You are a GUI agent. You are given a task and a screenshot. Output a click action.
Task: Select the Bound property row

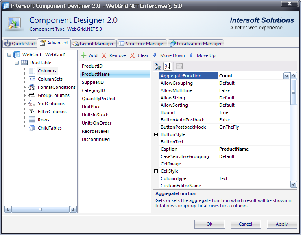[225, 112]
